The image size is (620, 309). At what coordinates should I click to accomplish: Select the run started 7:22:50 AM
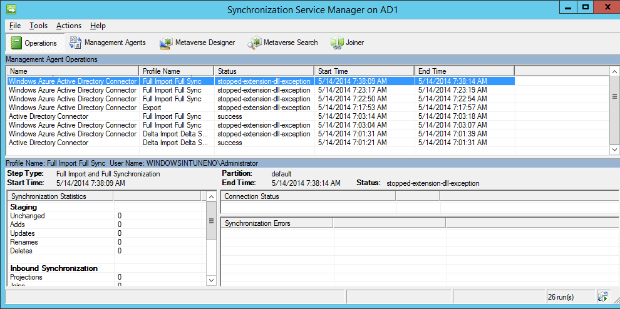261,98
